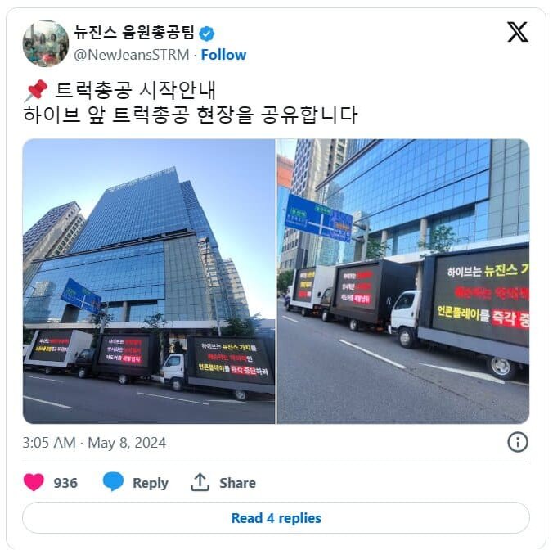The height and width of the screenshot is (550, 553).
Task: Open the right photo of LED trucks
Action: click(x=403, y=282)
